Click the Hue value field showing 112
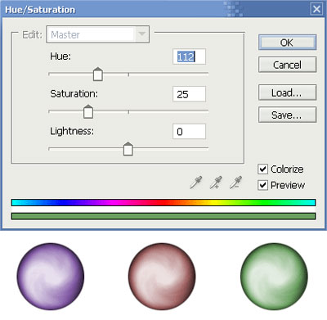Screen dimensions: 327x320 pyautogui.click(x=189, y=56)
